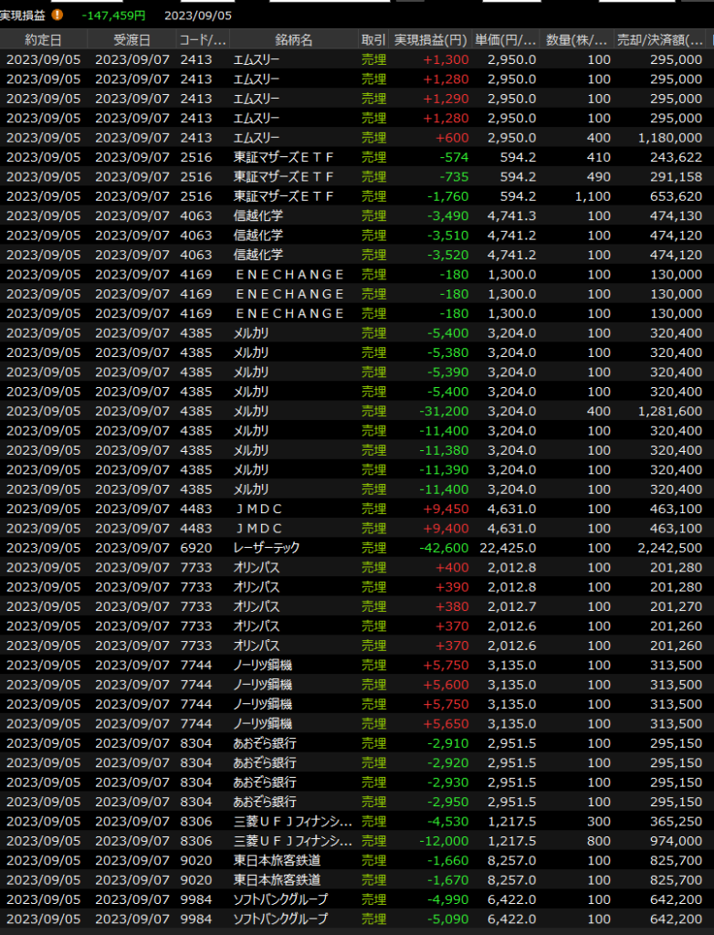The width and height of the screenshot is (714, 935).
Task: Click the 数量 column header
Action: (x=578, y=39)
